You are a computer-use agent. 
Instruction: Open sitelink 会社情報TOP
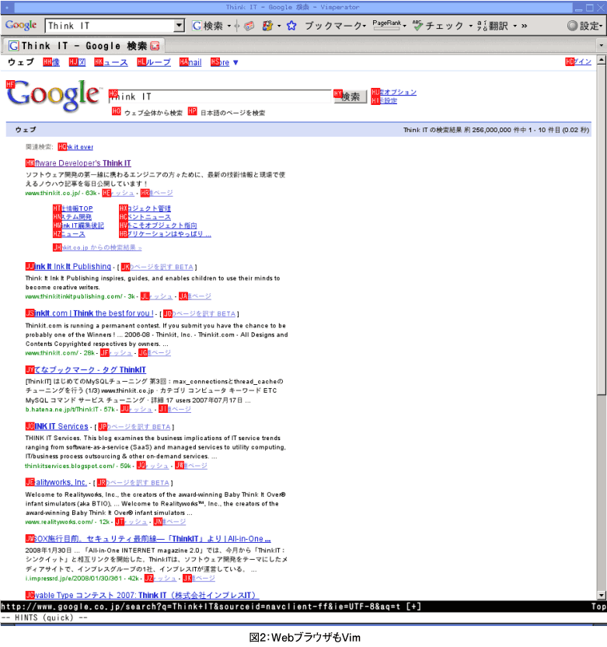tap(73, 208)
